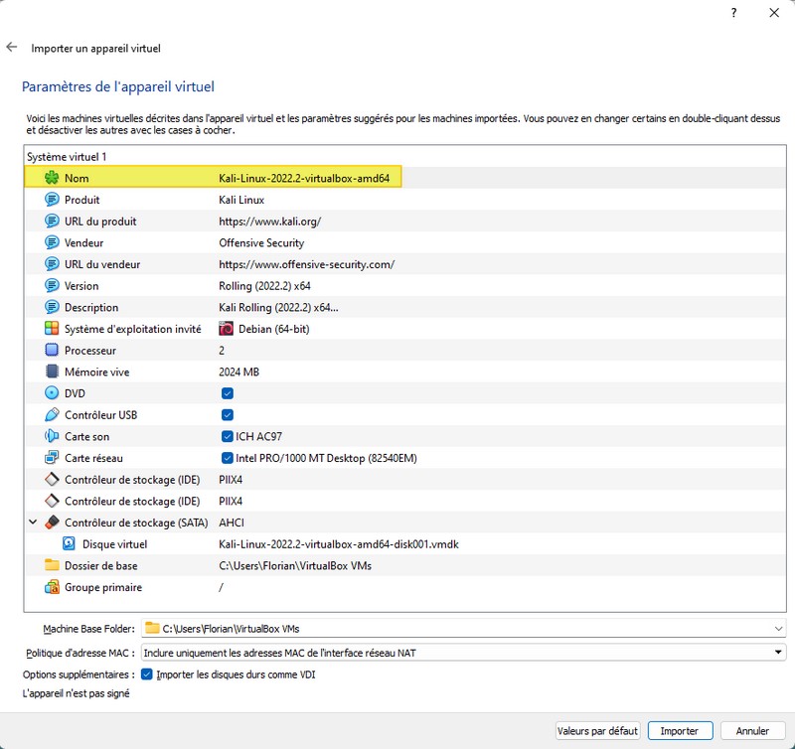Click the https://www.kali.org/ value
The height and width of the screenshot is (749, 795).
click(x=269, y=222)
